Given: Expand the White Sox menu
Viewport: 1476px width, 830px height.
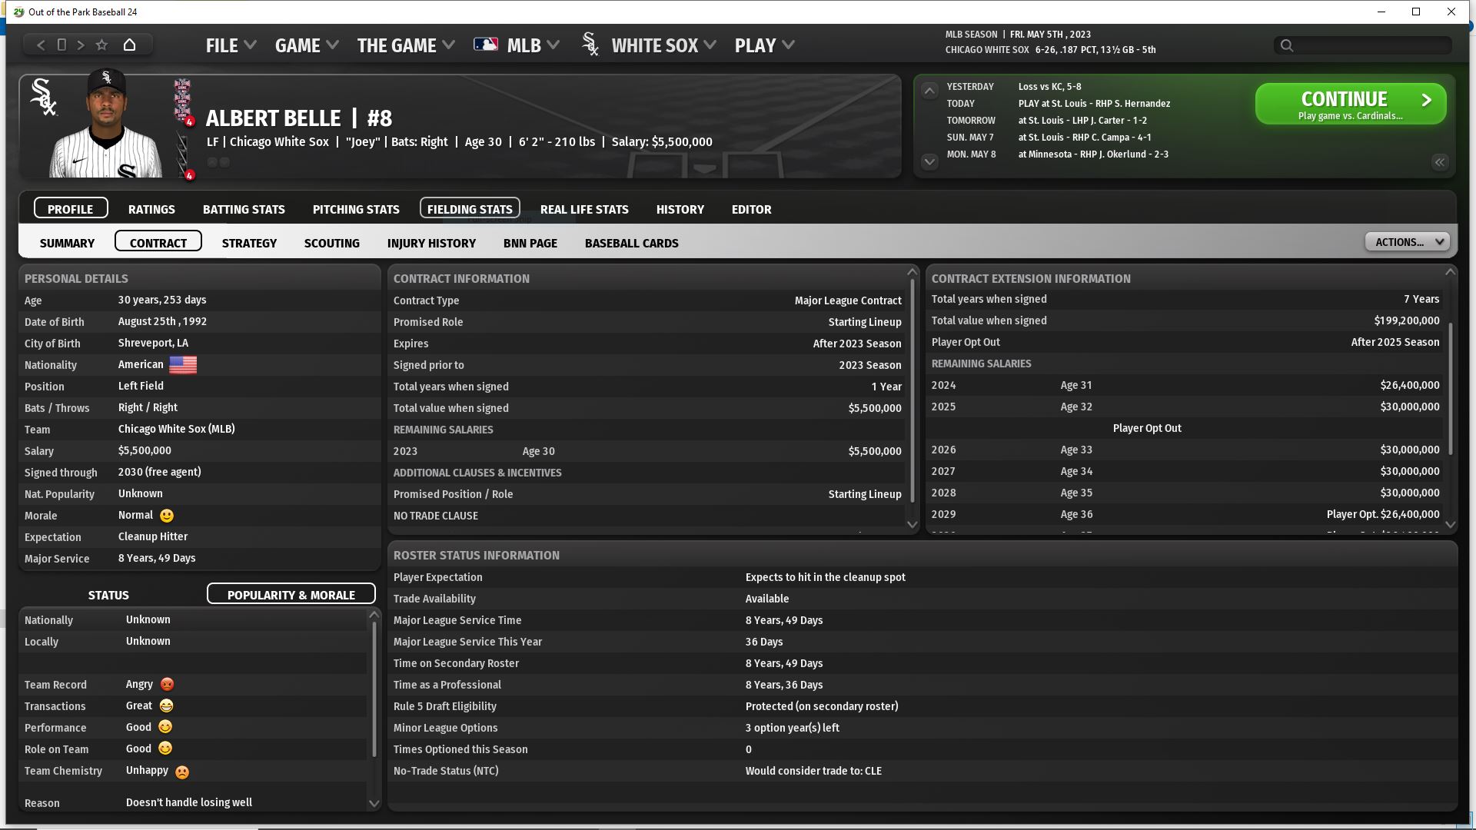Looking at the screenshot, I should (653, 45).
